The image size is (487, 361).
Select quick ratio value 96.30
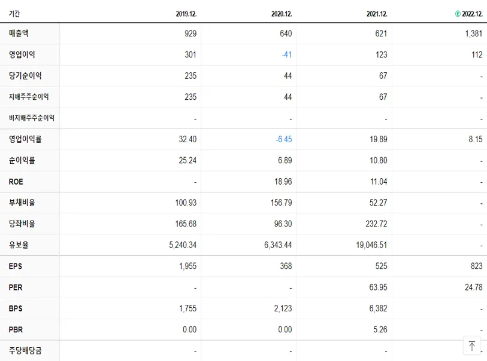click(283, 224)
